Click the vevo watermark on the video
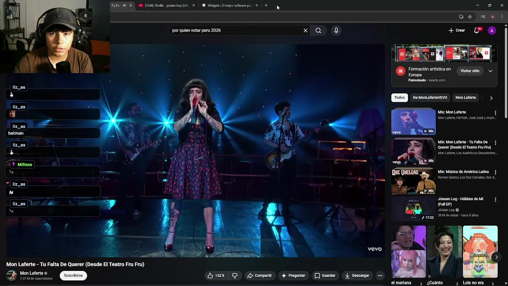This screenshot has width=508, height=286. 374,249
